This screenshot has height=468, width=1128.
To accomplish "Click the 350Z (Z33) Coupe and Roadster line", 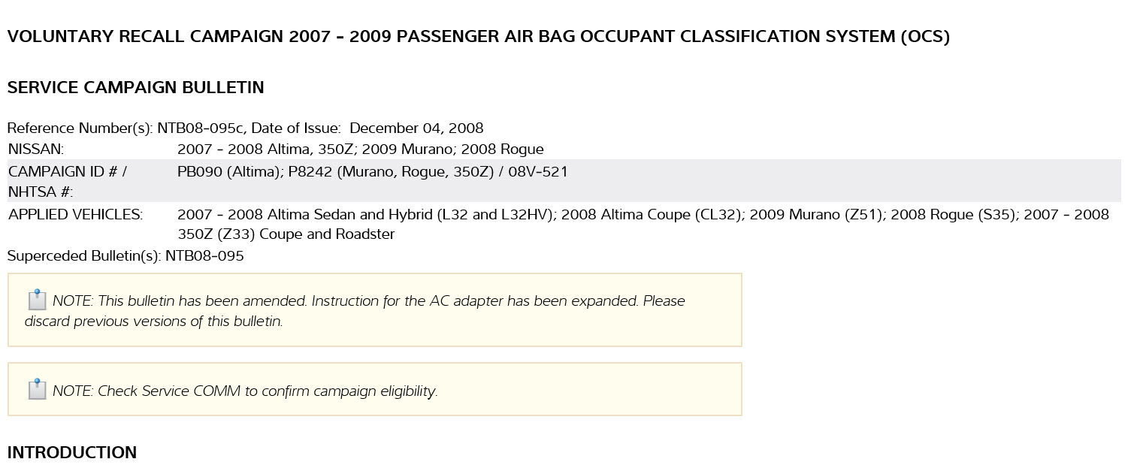I will coord(286,234).
